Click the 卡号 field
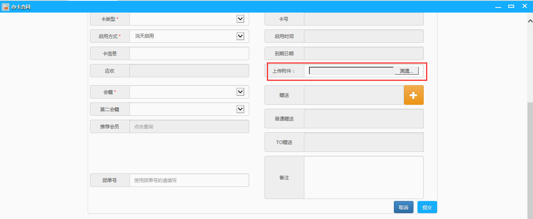The image size is (533, 219). click(364, 19)
